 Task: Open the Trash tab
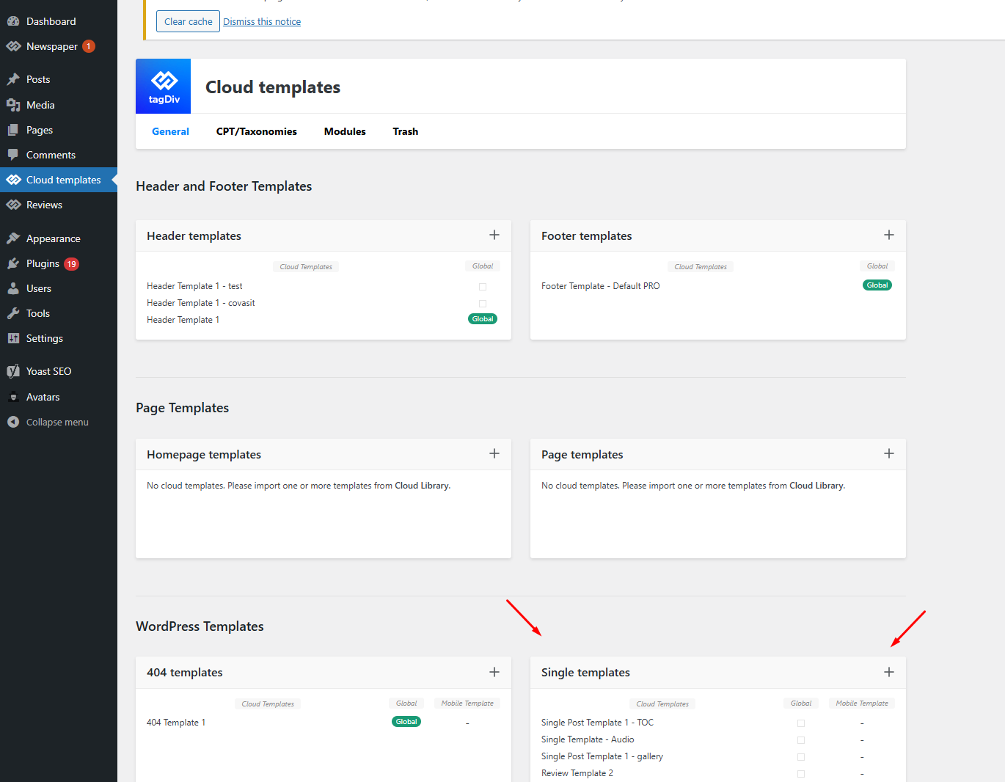[x=406, y=131]
